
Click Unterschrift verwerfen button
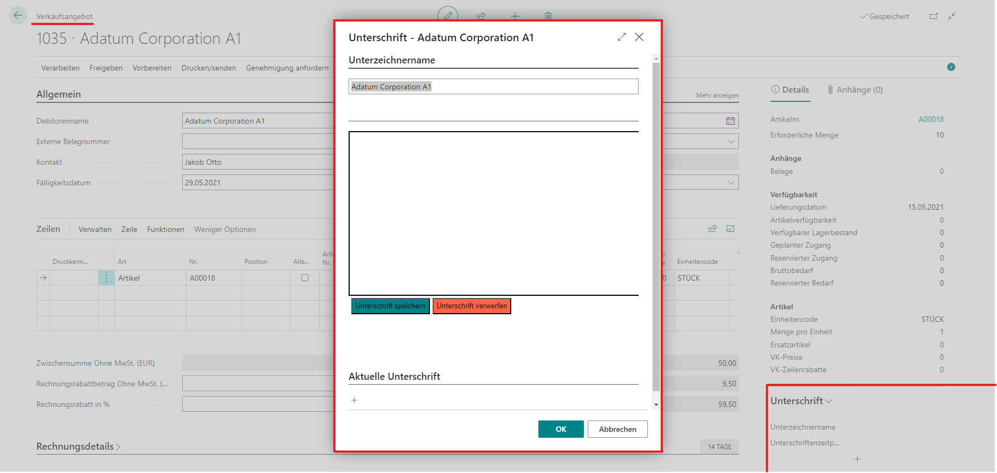click(x=472, y=306)
